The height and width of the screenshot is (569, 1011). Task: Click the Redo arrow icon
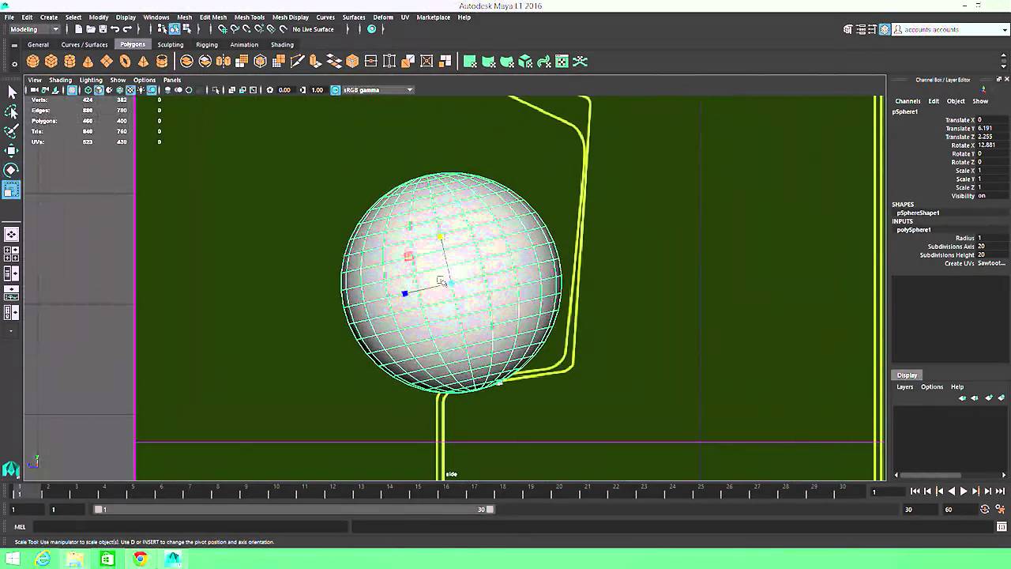point(127,29)
